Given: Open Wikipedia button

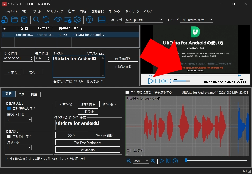Looking at the screenshot, I should point(88,150).
